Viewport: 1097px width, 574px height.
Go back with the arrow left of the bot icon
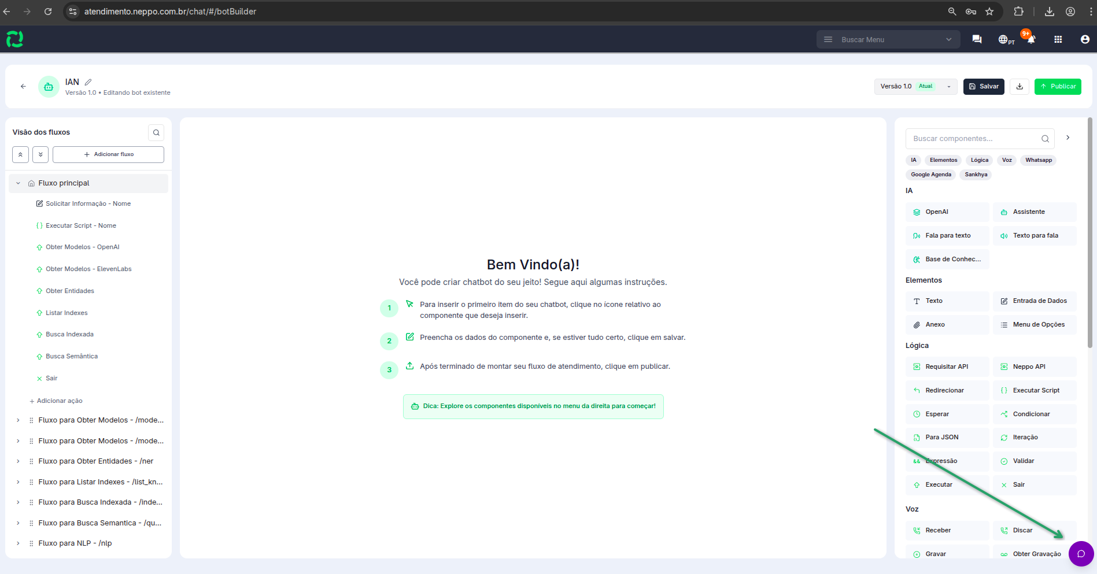(23, 87)
